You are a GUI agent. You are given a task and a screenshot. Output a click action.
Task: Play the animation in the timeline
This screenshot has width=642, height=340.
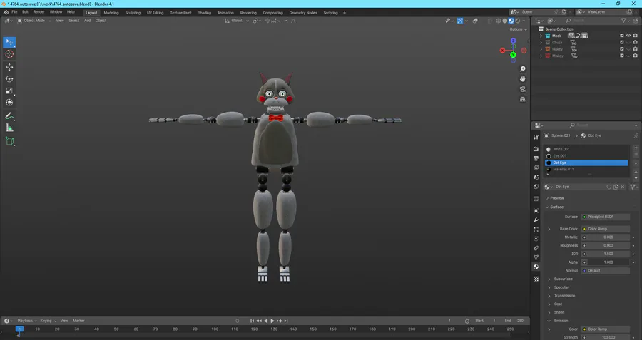click(x=272, y=321)
